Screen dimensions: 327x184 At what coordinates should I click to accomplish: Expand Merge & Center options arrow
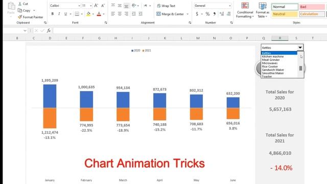pos(188,14)
